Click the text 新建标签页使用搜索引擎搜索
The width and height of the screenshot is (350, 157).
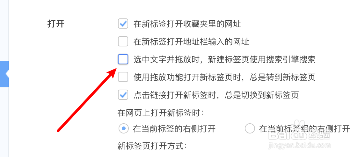262,59
